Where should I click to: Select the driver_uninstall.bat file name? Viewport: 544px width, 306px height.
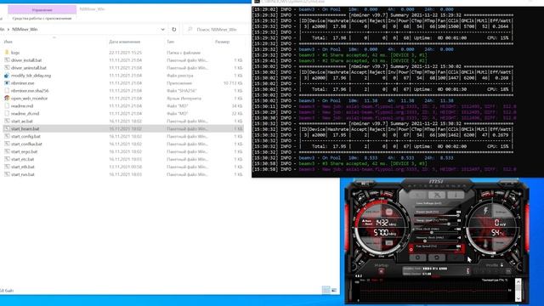28,68
